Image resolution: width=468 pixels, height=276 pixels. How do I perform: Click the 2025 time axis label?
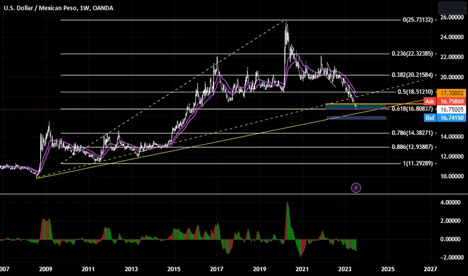click(388, 269)
